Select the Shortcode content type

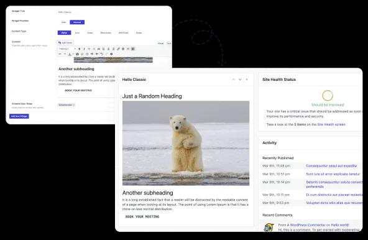106,33
